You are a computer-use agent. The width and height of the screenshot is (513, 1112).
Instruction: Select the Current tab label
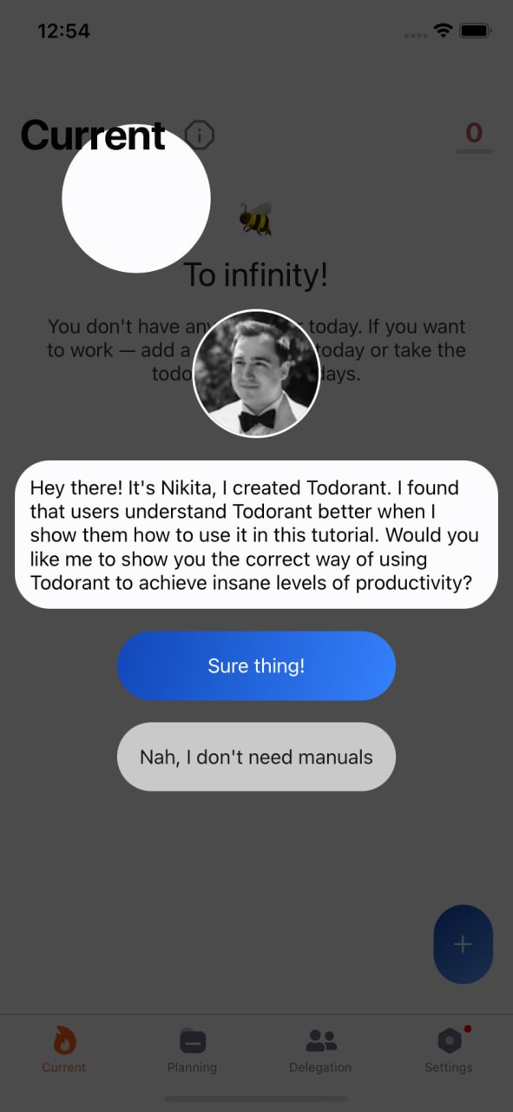point(64,1067)
